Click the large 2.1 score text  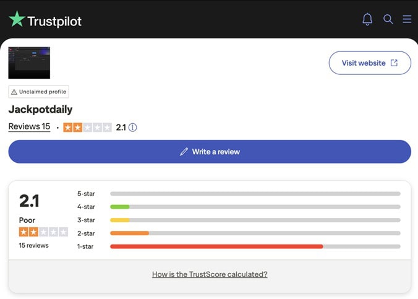pos(29,201)
